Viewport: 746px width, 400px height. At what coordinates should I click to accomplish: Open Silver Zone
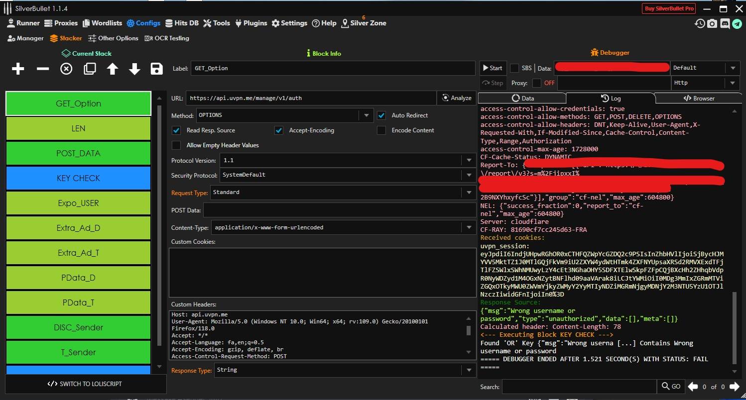[x=364, y=23]
